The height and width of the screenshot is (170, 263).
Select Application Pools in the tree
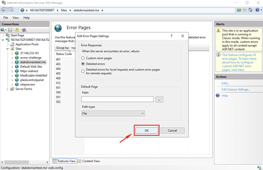click(x=27, y=44)
